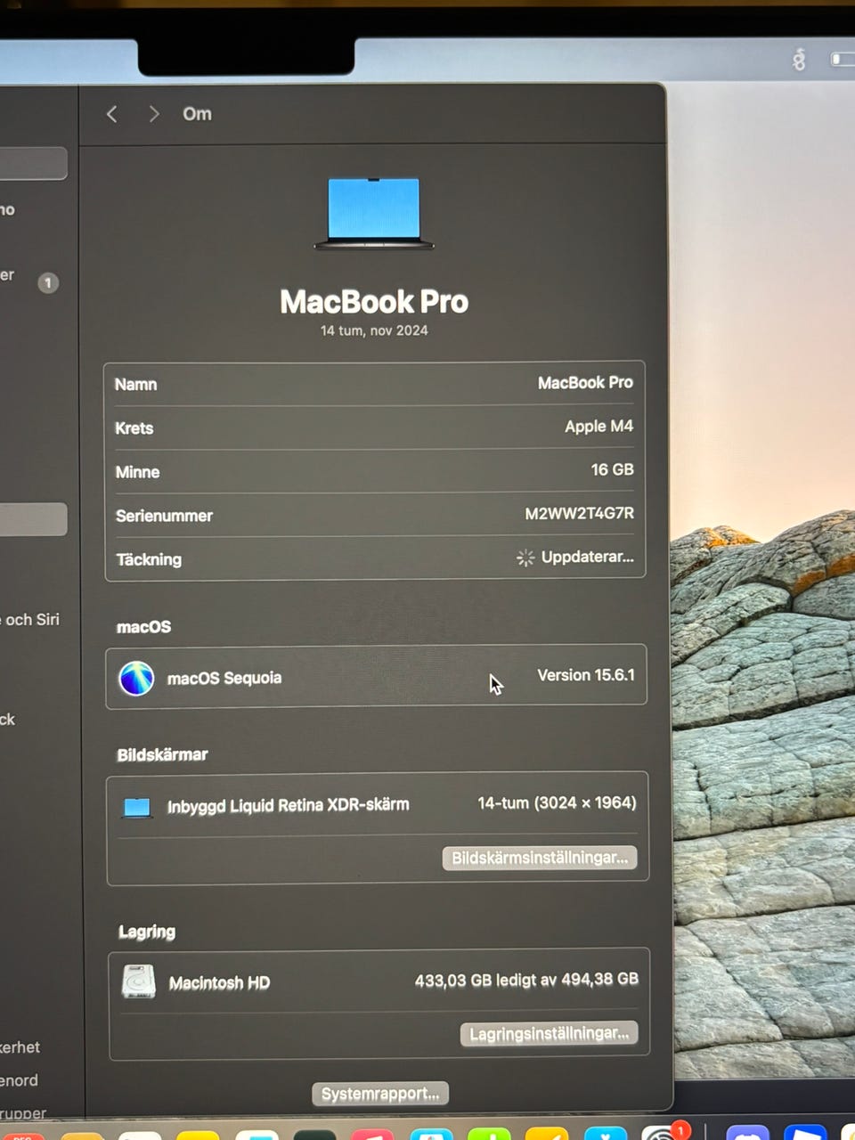Go forward using the right chevron
This screenshot has height=1140, width=855.
154,114
